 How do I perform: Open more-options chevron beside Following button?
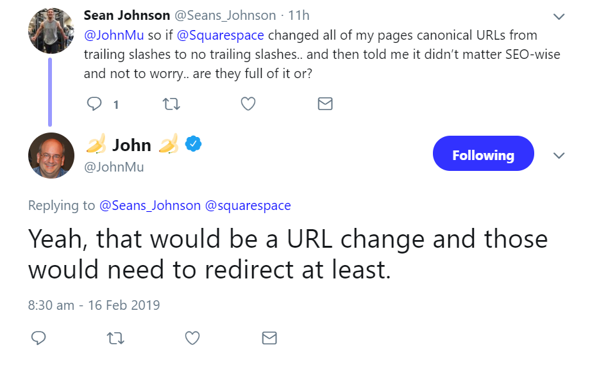[559, 155]
